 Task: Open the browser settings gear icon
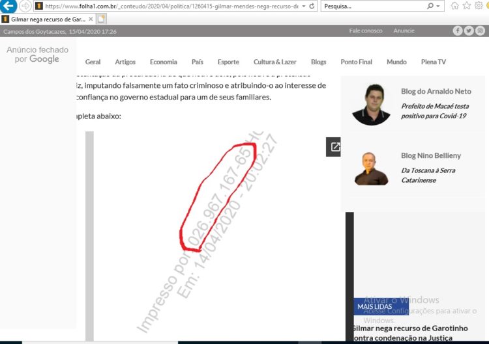click(479, 6)
